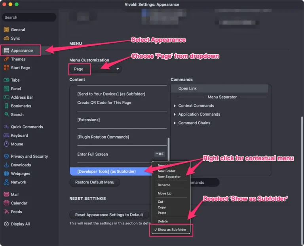
Task: Select the Menu Separator command
Action: point(222,97)
